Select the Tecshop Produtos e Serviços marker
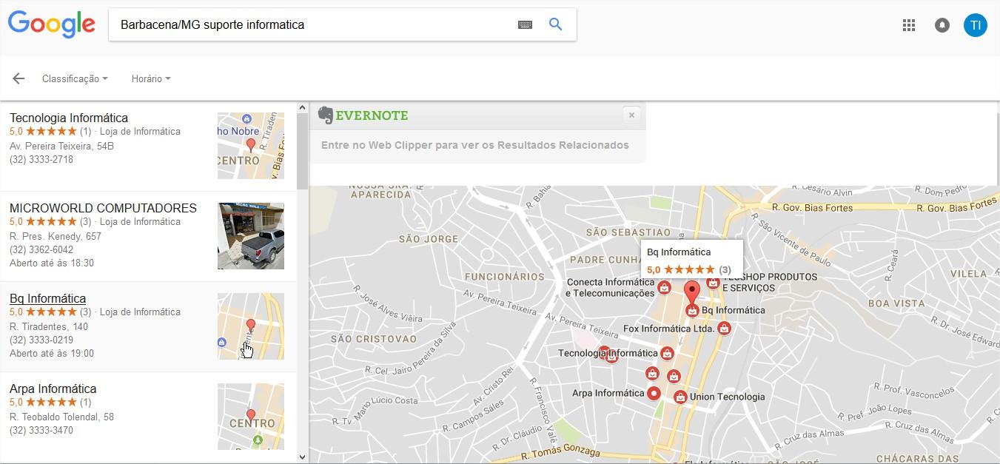 coord(713,282)
